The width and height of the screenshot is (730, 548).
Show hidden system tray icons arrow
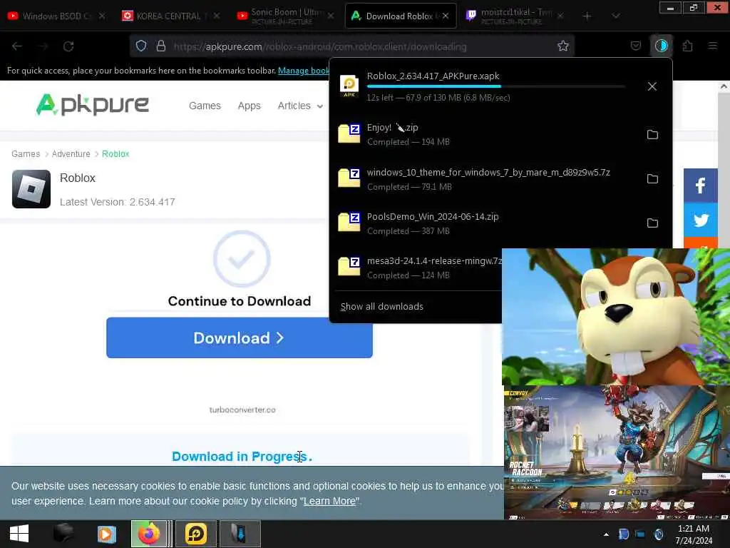pyautogui.click(x=606, y=534)
